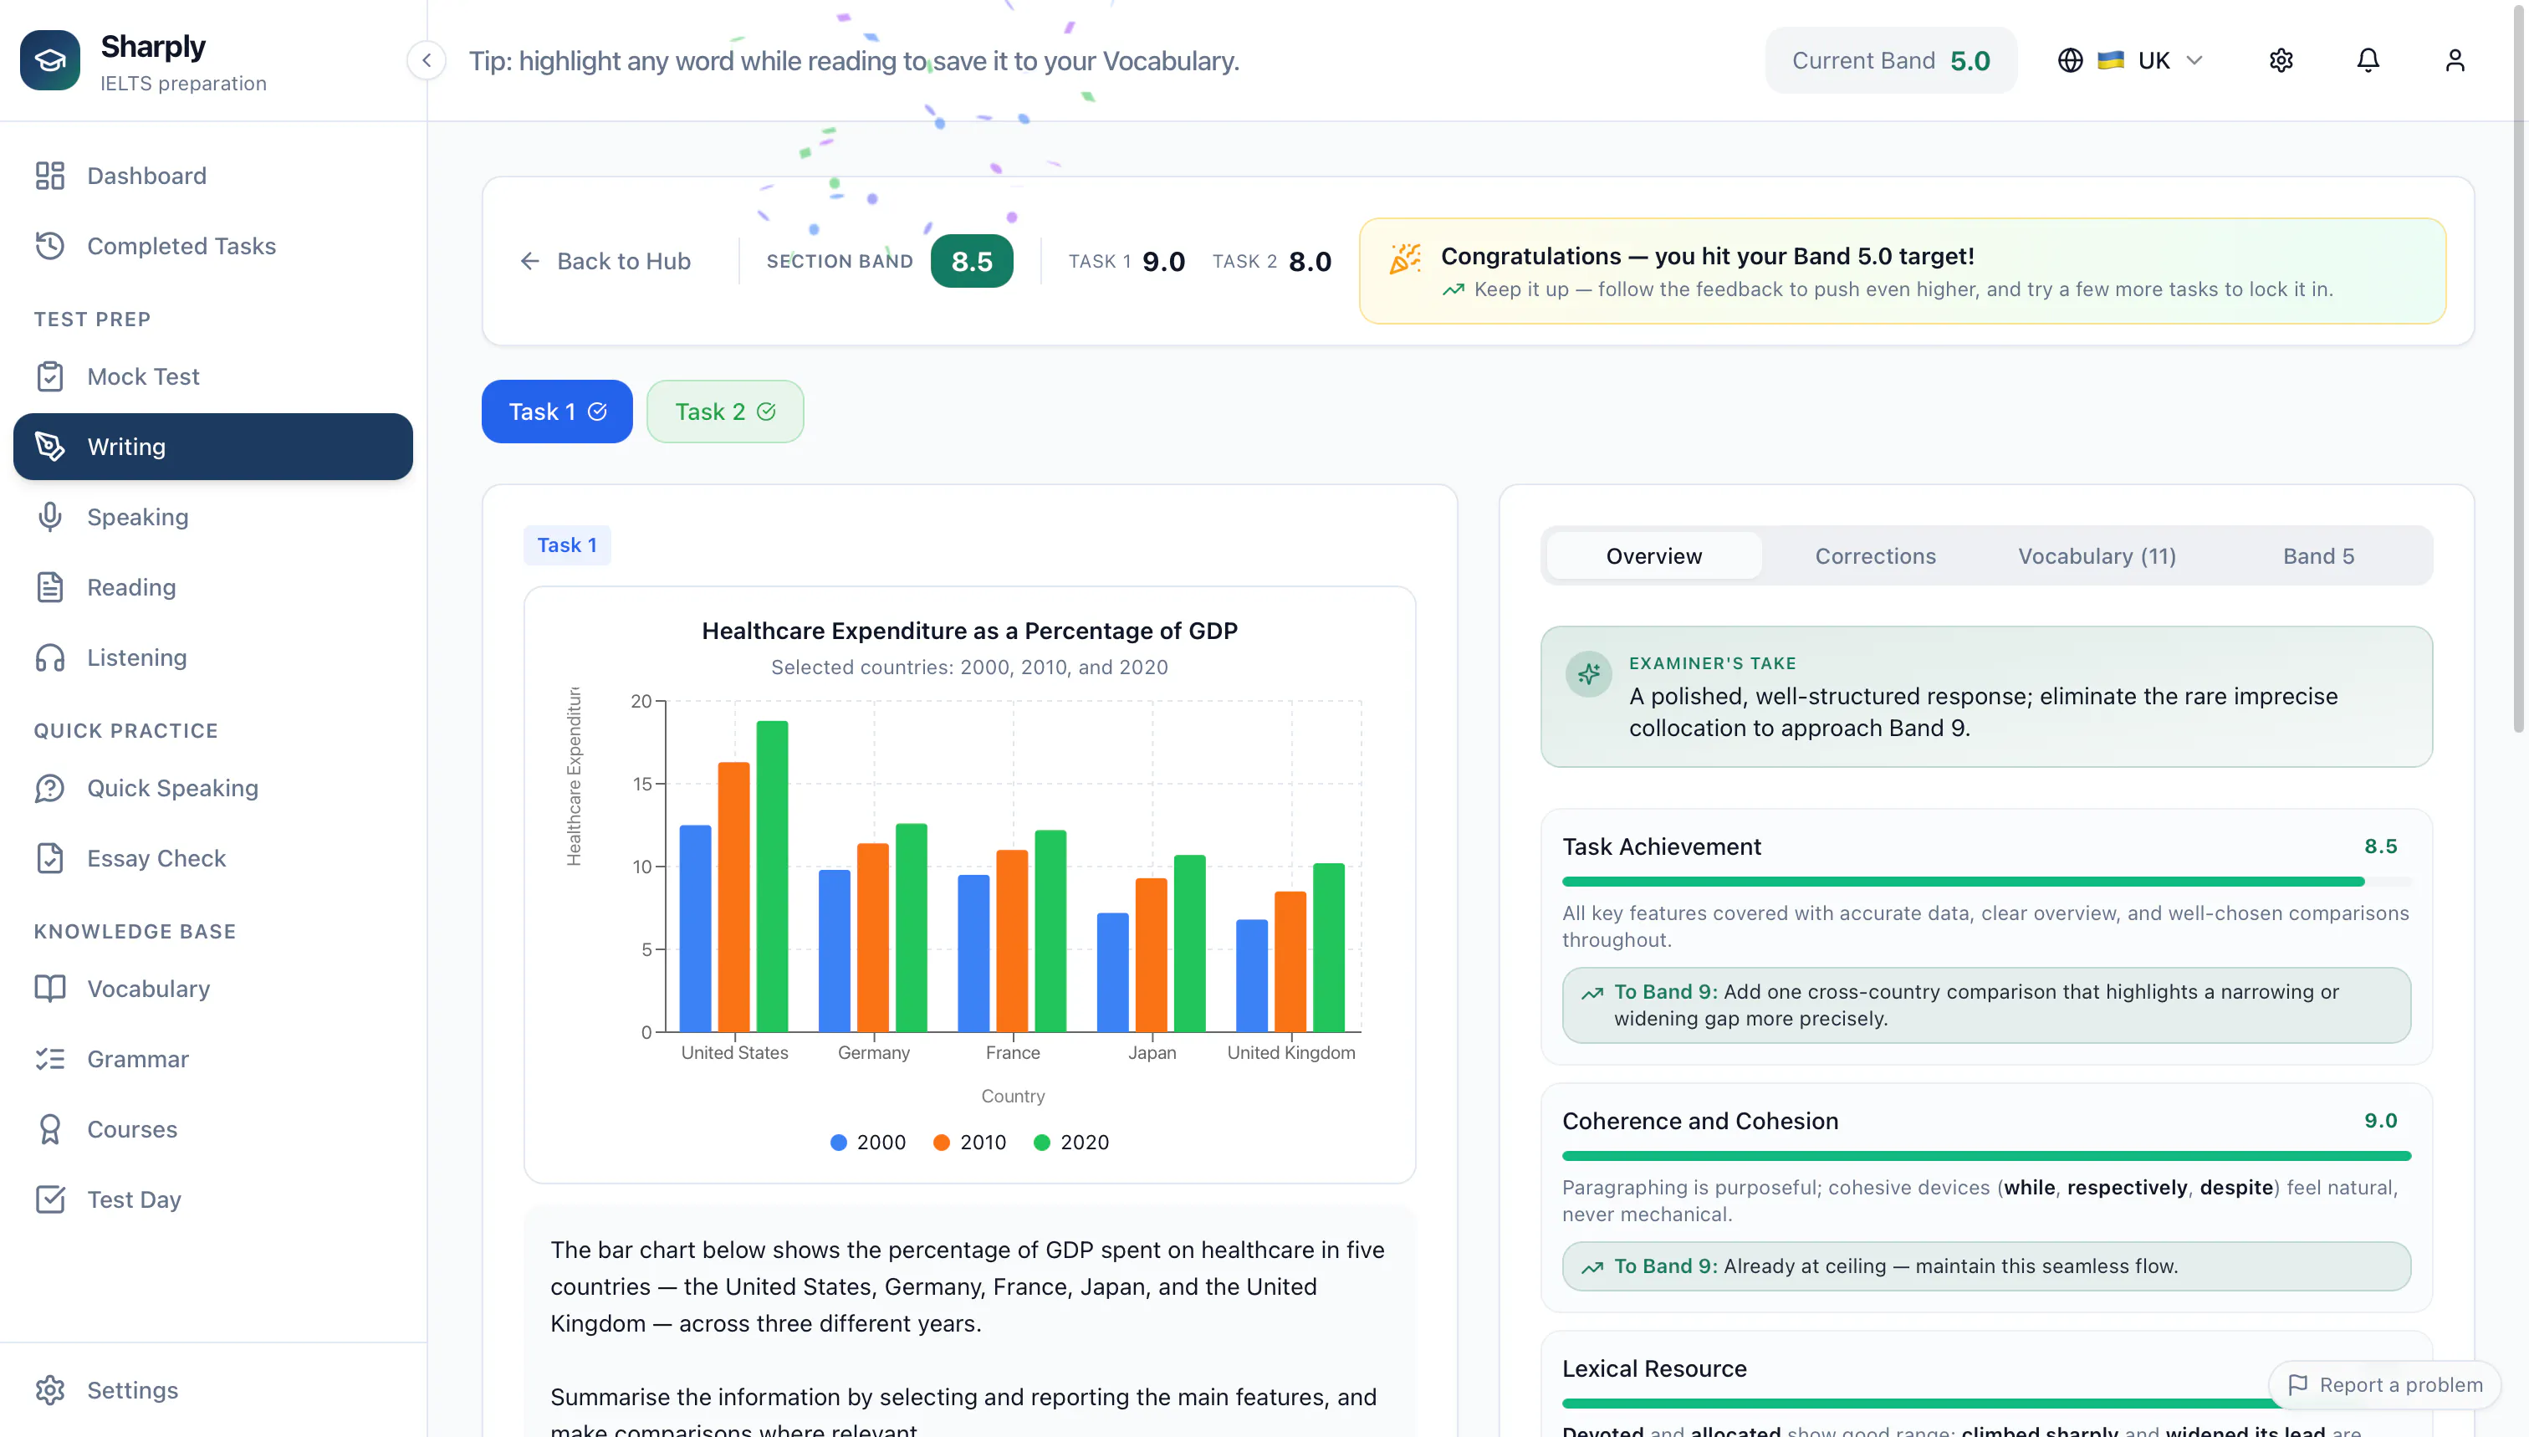2529x1437 pixels.
Task: Click the Japan label on chart axis
Action: click(x=1152, y=1052)
